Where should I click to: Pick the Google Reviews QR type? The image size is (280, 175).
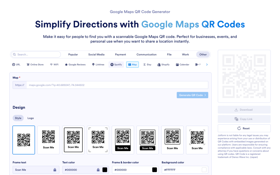click(x=75, y=64)
